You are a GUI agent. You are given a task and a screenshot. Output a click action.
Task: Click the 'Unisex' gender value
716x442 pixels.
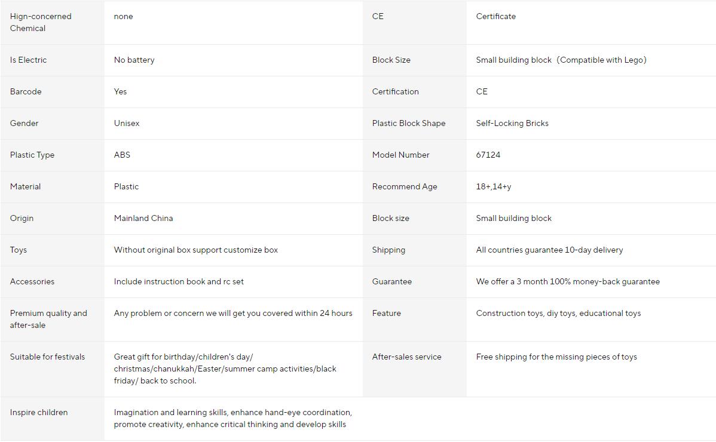coord(127,123)
